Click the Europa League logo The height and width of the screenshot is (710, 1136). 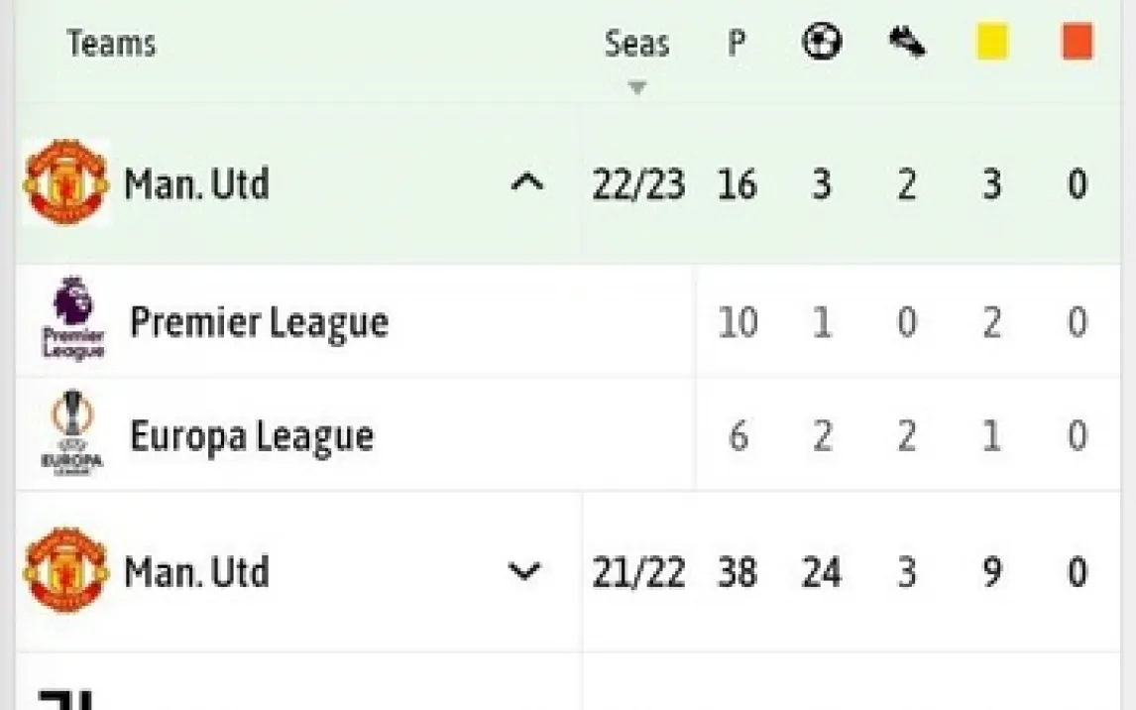72,433
